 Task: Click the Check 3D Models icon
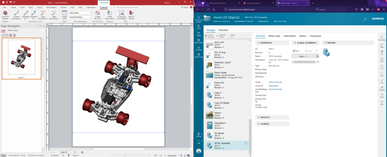pos(6,13)
